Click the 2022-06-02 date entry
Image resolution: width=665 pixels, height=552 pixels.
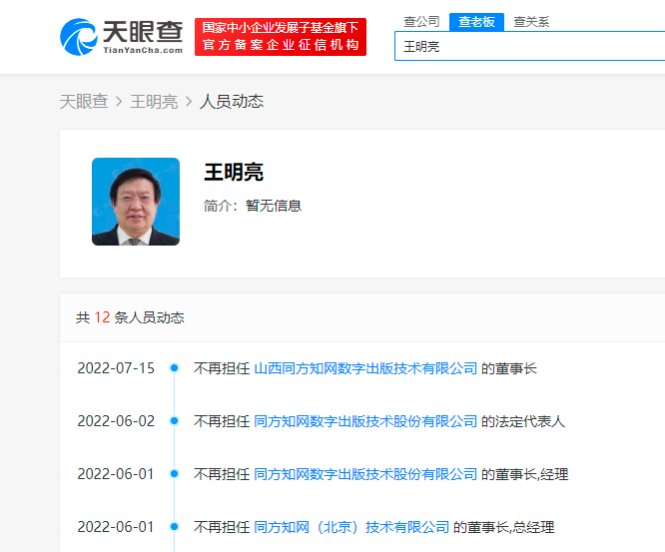[116, 421]
